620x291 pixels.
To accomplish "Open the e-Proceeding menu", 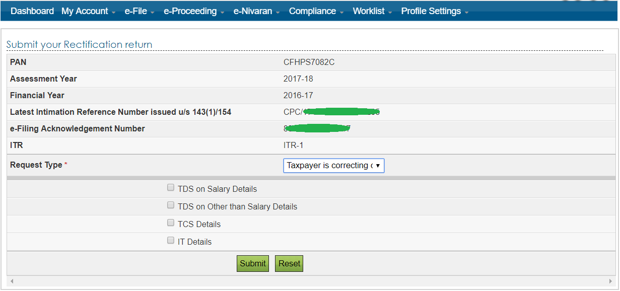I will pos(190,11).
